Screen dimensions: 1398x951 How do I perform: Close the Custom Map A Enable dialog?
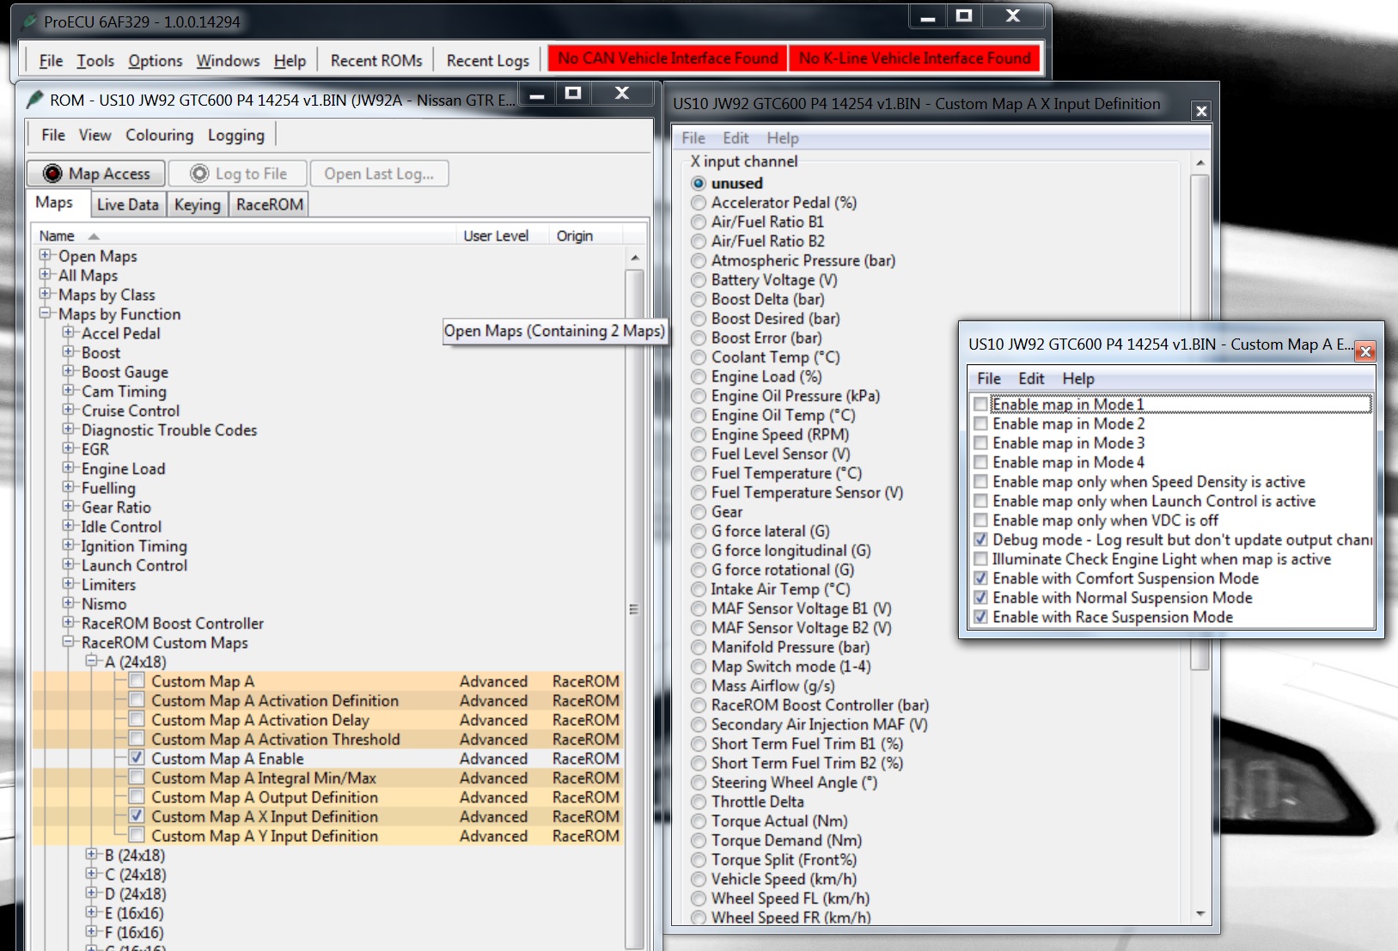[x=1365, y=351]
